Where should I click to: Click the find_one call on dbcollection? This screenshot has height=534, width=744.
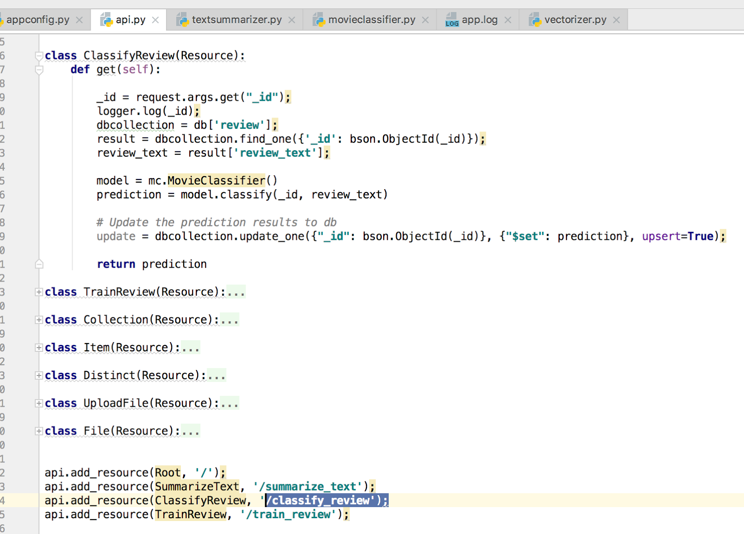317,139
